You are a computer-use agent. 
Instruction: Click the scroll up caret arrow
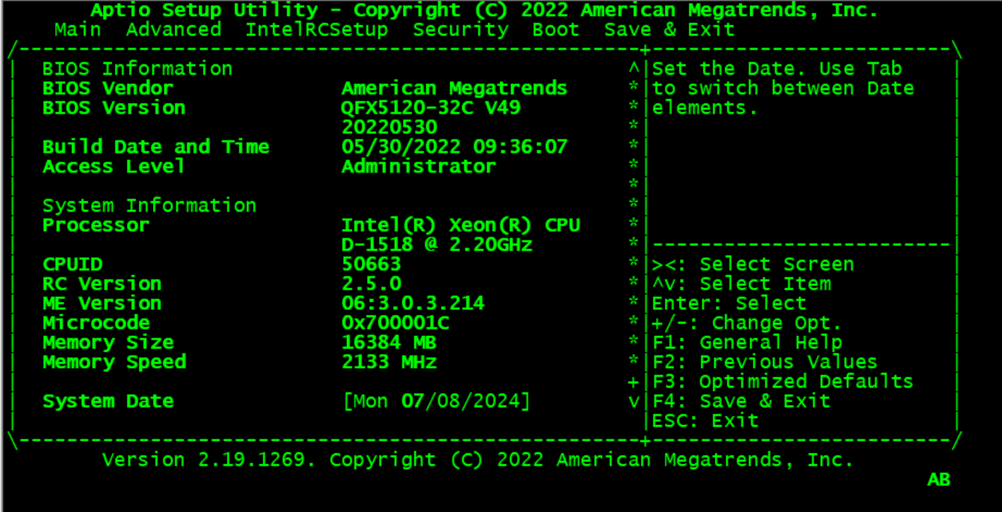tap(634, 69)
